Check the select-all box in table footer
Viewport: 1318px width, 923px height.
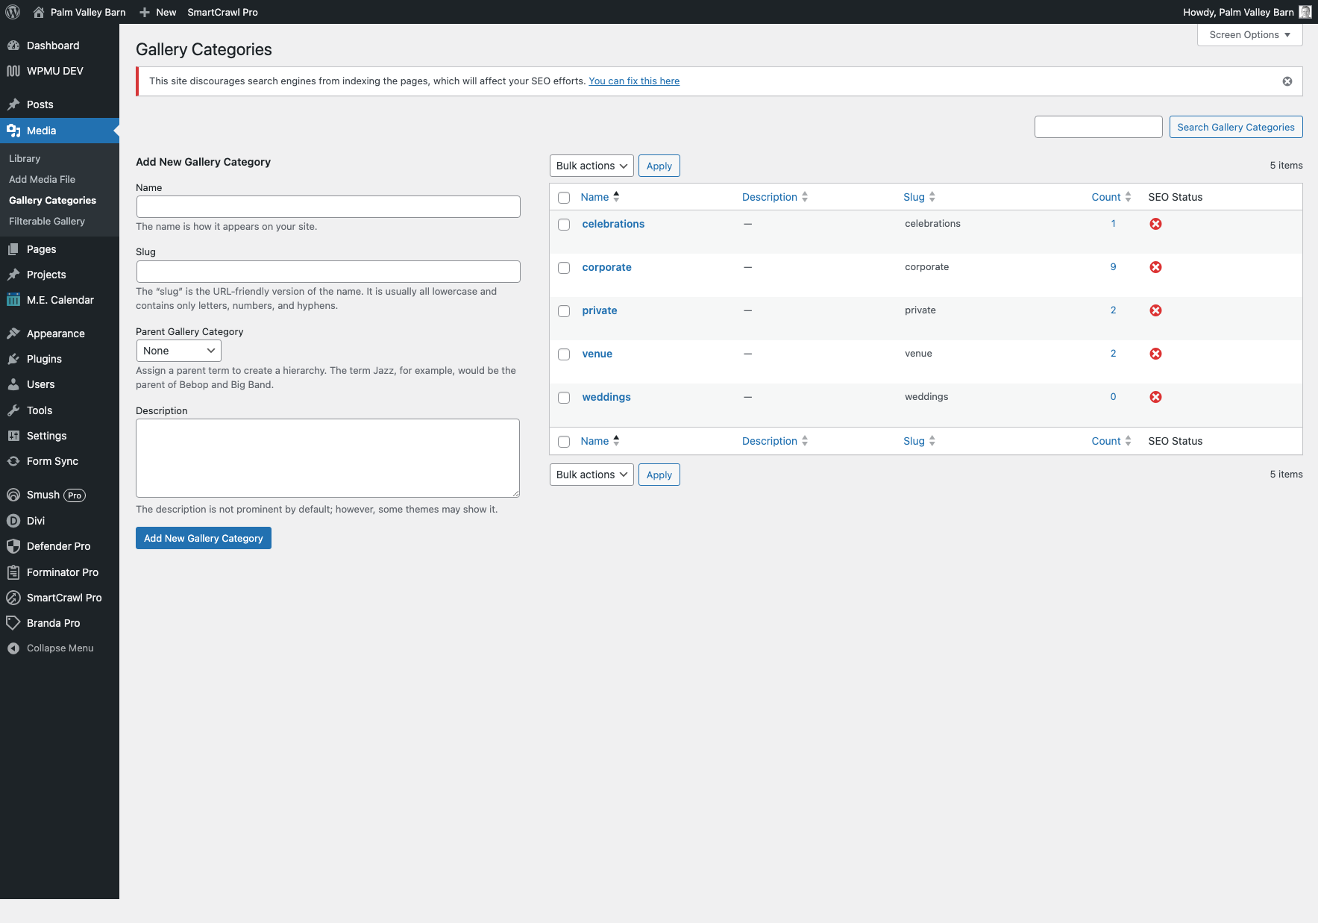[564, 442]
